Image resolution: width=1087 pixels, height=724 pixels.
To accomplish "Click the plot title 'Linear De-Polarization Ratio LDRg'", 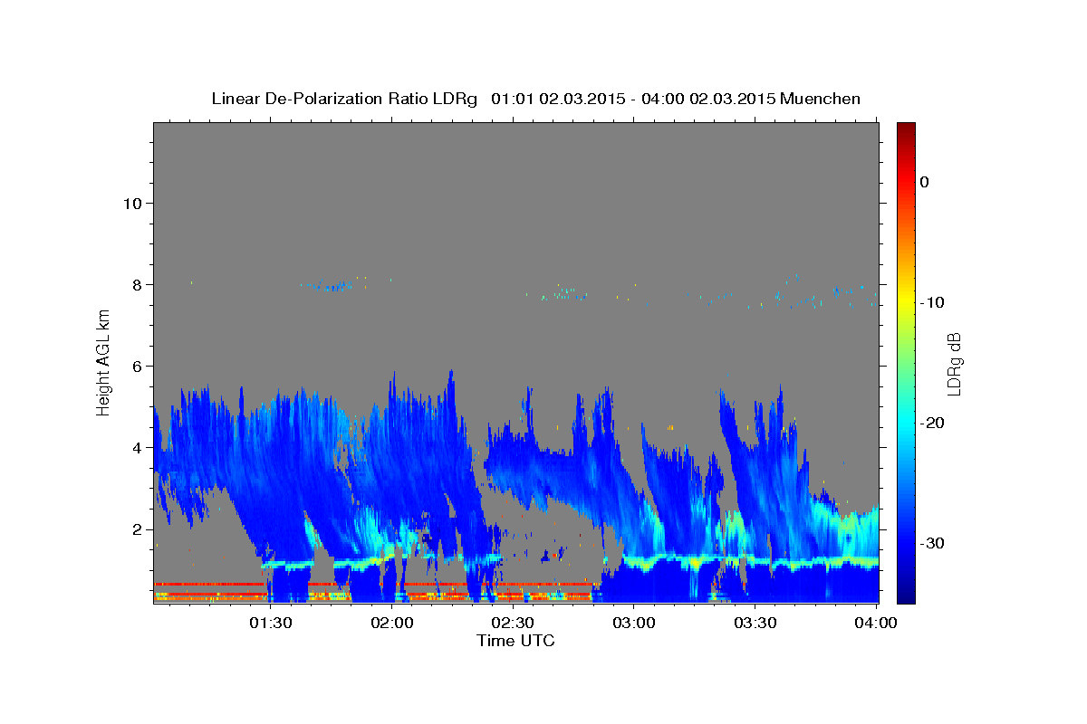I will click(x=344, y=99).
